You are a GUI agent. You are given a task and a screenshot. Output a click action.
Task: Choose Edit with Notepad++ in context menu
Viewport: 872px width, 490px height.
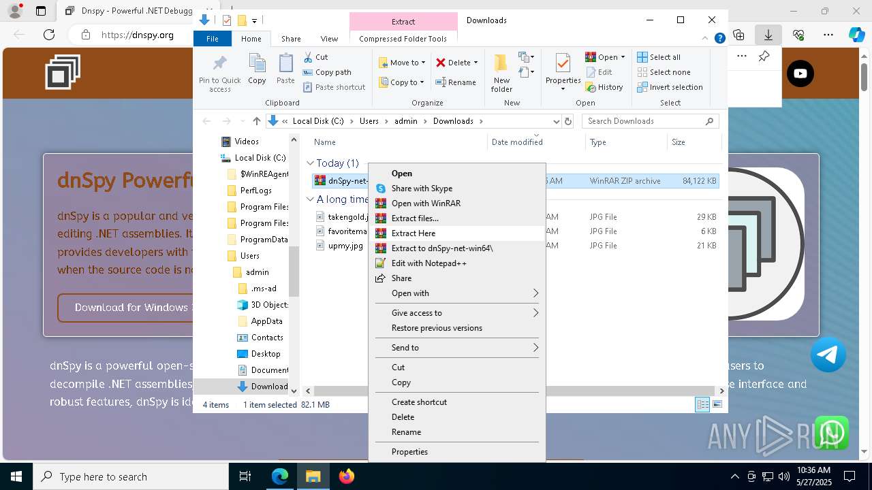click(x=456, y=263)
